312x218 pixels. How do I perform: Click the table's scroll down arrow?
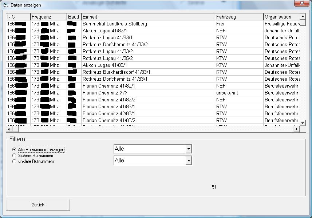tap(303, 123)
